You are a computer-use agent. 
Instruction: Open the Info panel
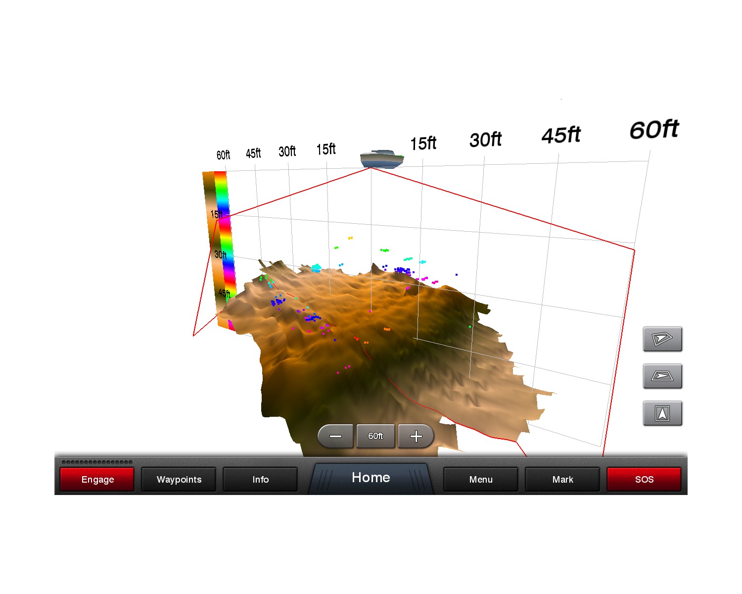260,479
